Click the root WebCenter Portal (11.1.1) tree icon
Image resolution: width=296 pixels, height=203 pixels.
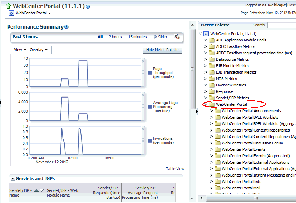coord(206,34)
